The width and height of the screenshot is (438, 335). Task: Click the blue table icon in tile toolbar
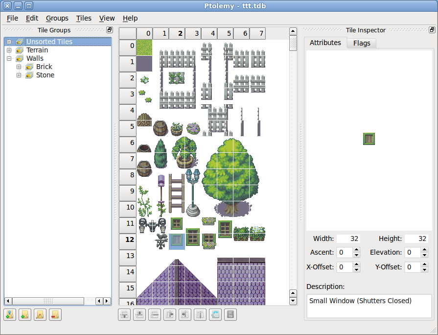coord(215,314)
